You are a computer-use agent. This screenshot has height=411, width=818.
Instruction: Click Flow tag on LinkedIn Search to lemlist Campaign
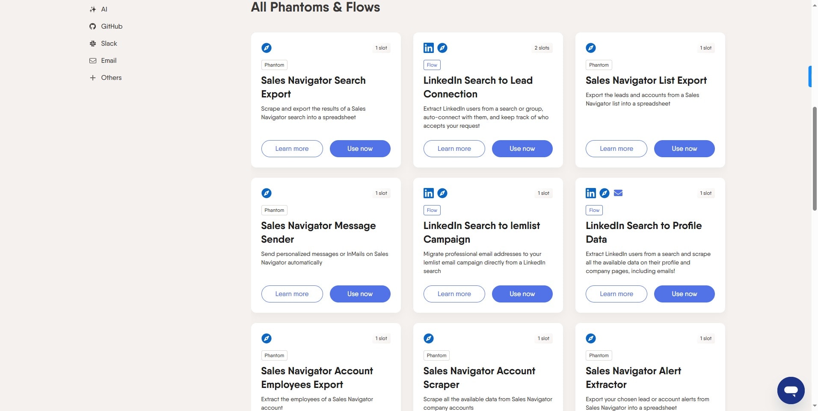click(432, 210)
